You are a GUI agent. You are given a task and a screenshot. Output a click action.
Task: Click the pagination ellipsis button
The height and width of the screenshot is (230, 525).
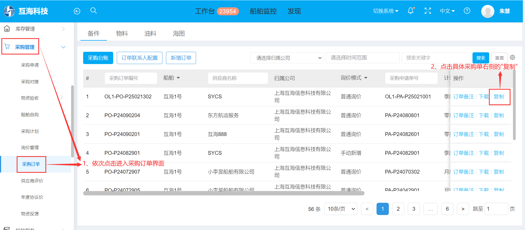tap(430, 209)
